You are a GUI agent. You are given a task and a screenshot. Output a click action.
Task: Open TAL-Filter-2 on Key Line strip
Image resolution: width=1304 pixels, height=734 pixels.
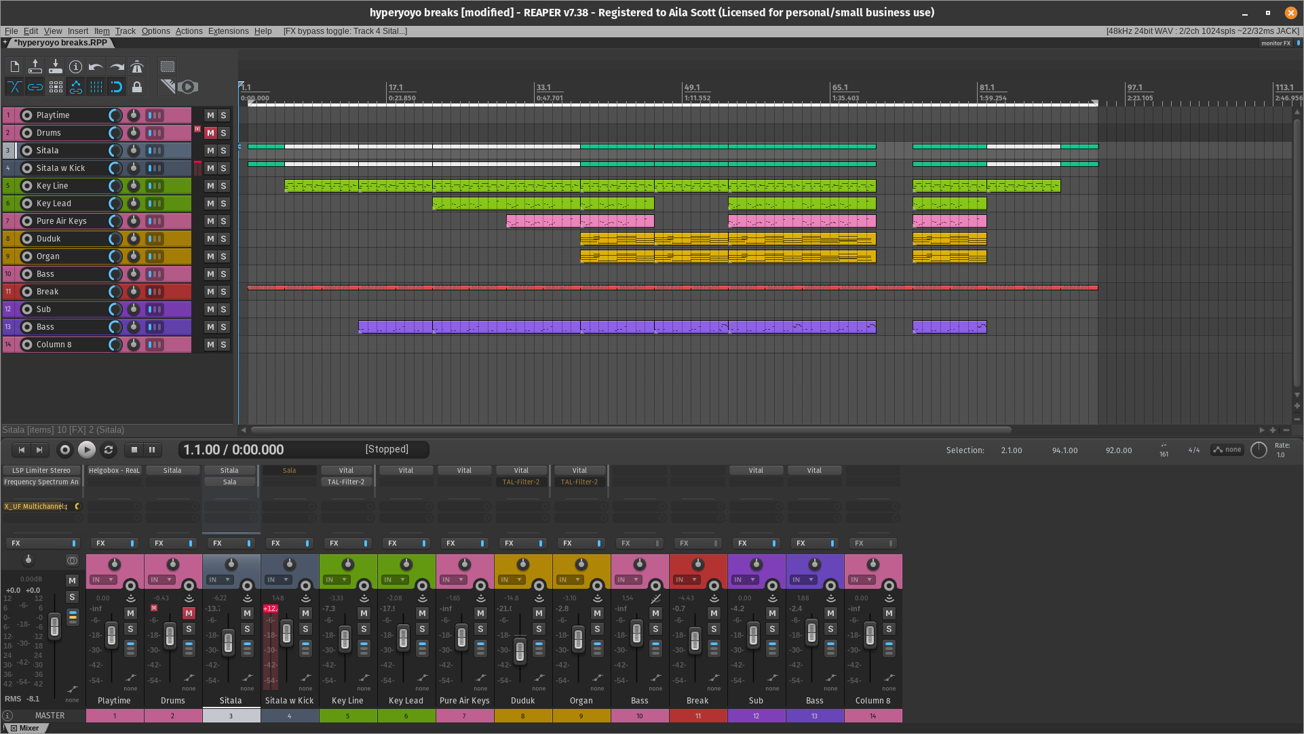pos(346,482)
